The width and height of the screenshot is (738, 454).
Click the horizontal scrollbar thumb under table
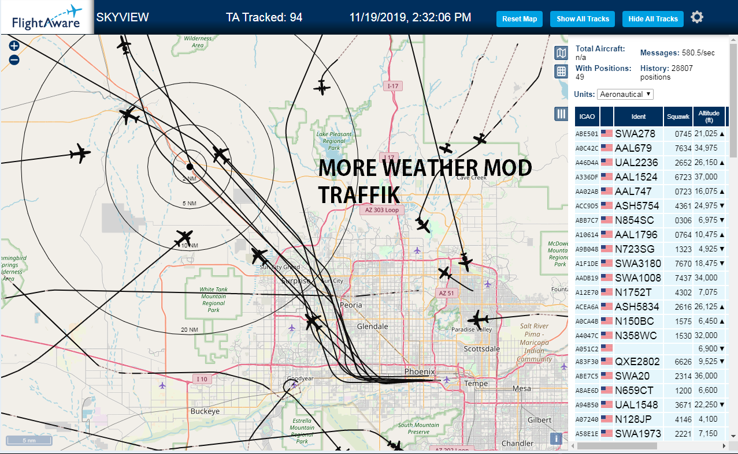tap(617, 446)
